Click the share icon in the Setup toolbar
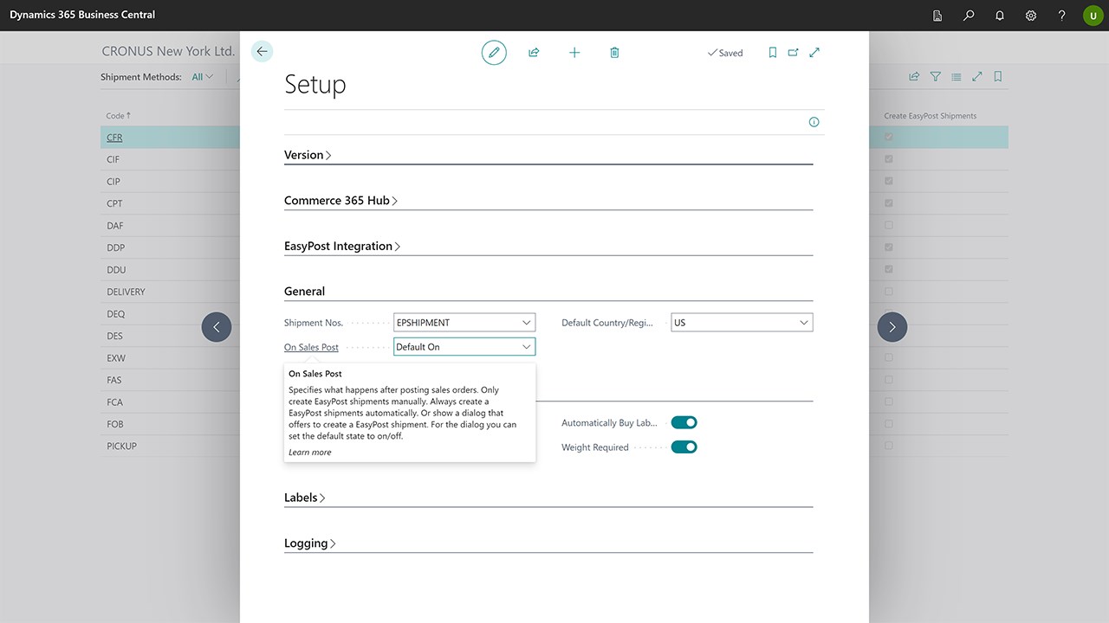This screenshot has height=623, width=1109. click(534, 53)
